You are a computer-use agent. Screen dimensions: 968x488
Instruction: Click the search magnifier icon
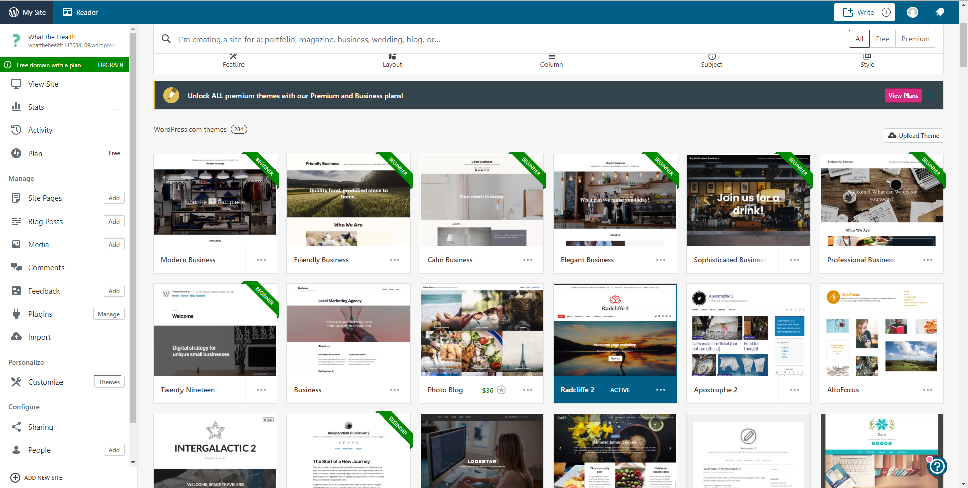[x=166, y=39]
